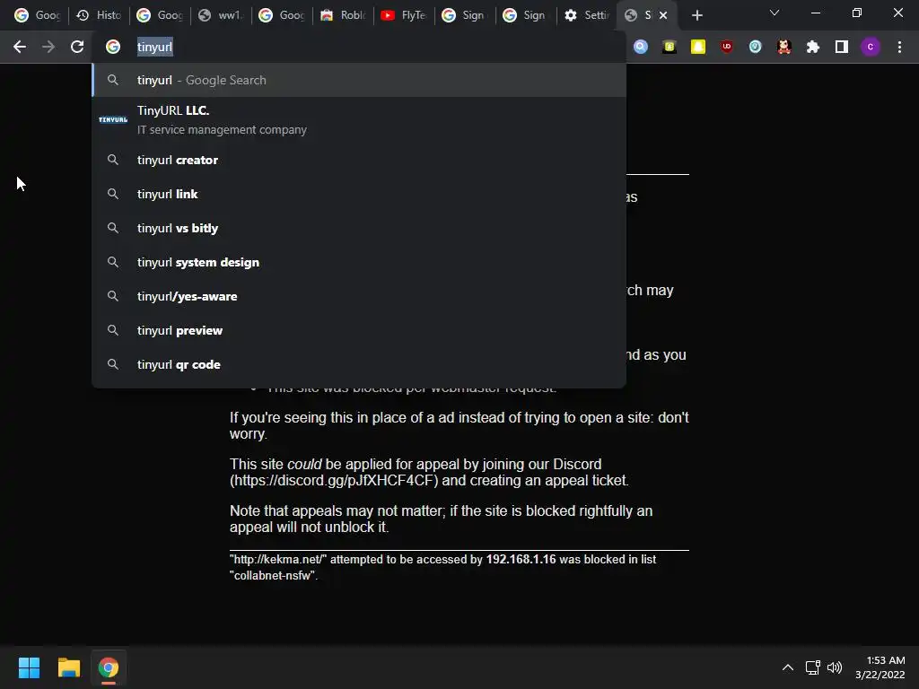Open a new tab with plus button
This screenshot has width=919, height=689.
click(x=696, y=16)
